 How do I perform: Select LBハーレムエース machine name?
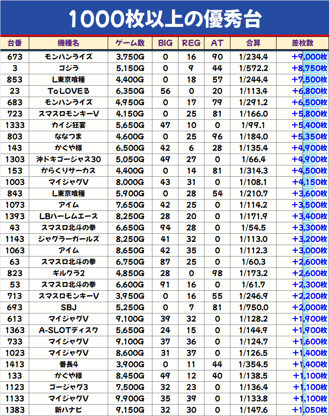(68, 216)
